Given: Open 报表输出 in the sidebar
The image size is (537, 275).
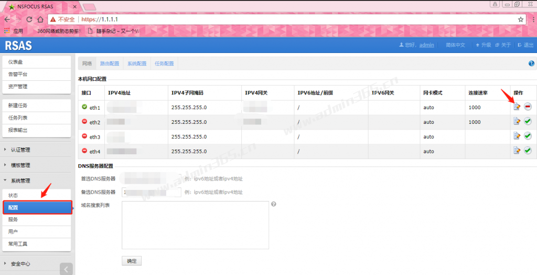Looking at the screenshot, I should point(36,130).
